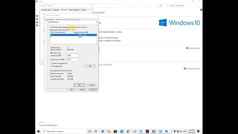Click OK in Performance Options window

pyautogui.click(x=72, y=90)
